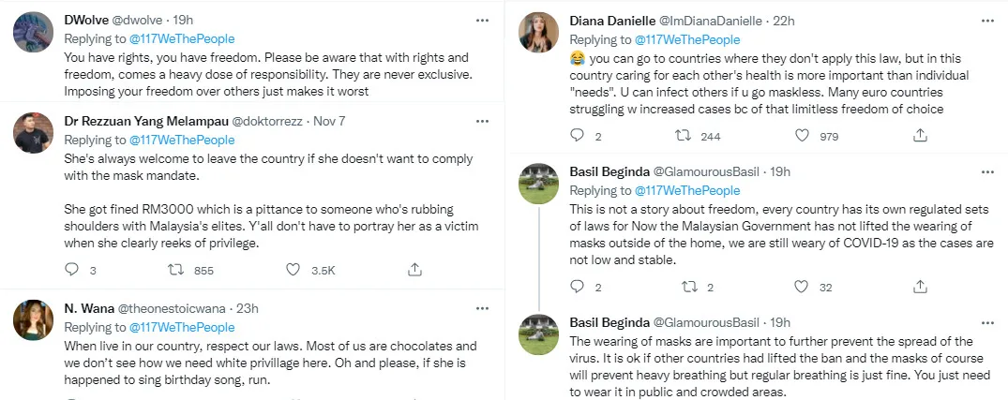Open N. Wana's profile name link
This screenshot has height=400, width=1008.
click(x=87, y=308)
